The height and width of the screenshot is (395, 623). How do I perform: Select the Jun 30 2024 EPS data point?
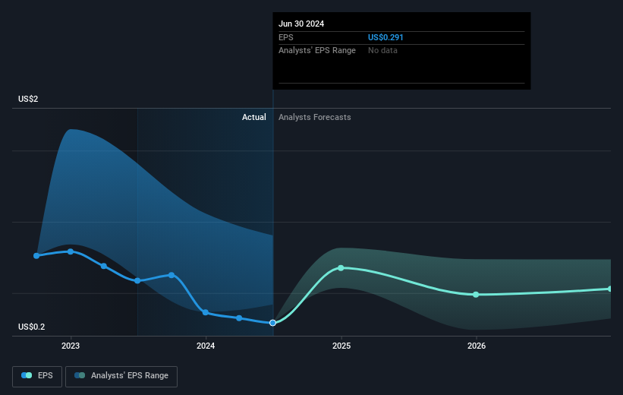[272, 323]
